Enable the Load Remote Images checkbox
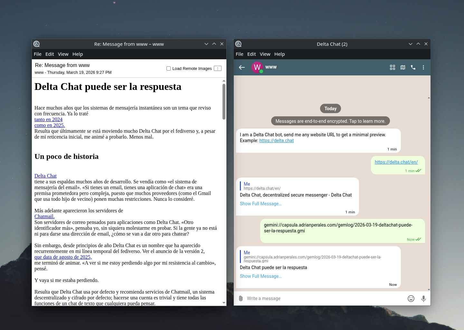Image resolution: width=464 pixels, height=330 pixels. coord(168,68)
